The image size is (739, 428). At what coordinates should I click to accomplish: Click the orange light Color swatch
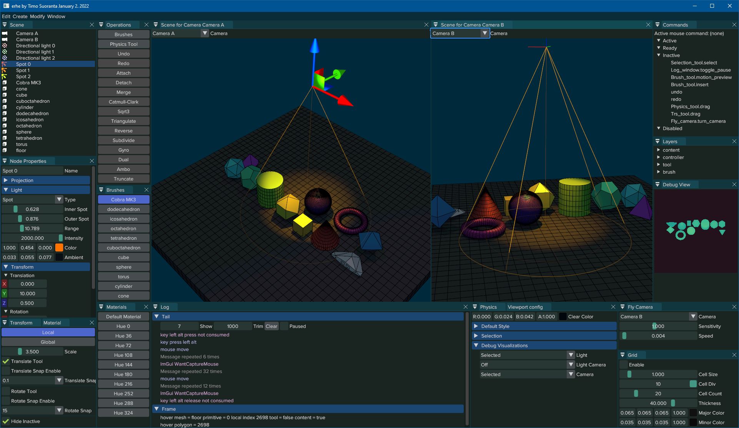(59, 248)
